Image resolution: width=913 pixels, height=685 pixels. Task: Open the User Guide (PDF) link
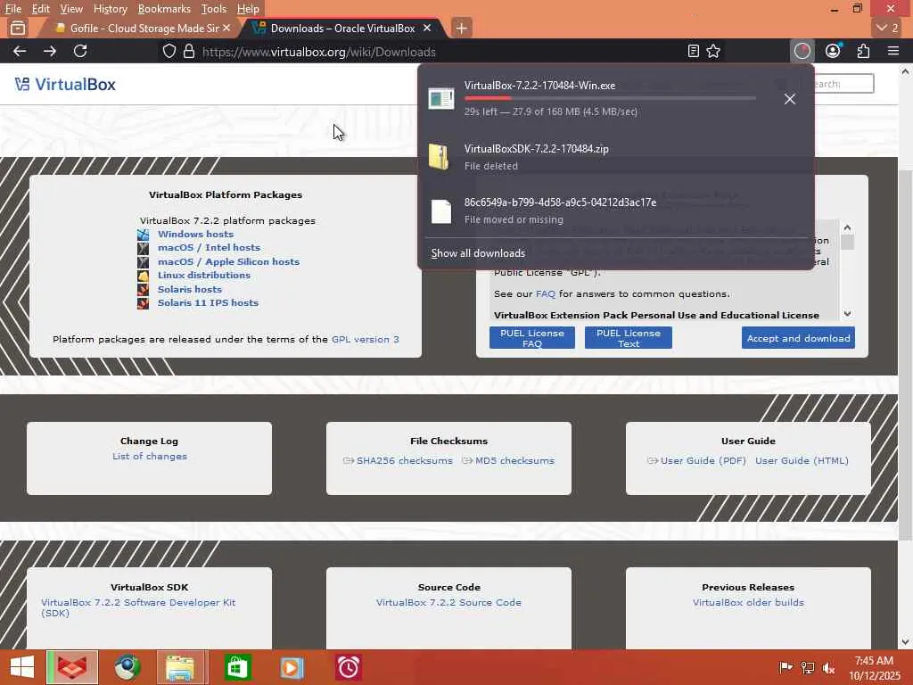point(703,461)
